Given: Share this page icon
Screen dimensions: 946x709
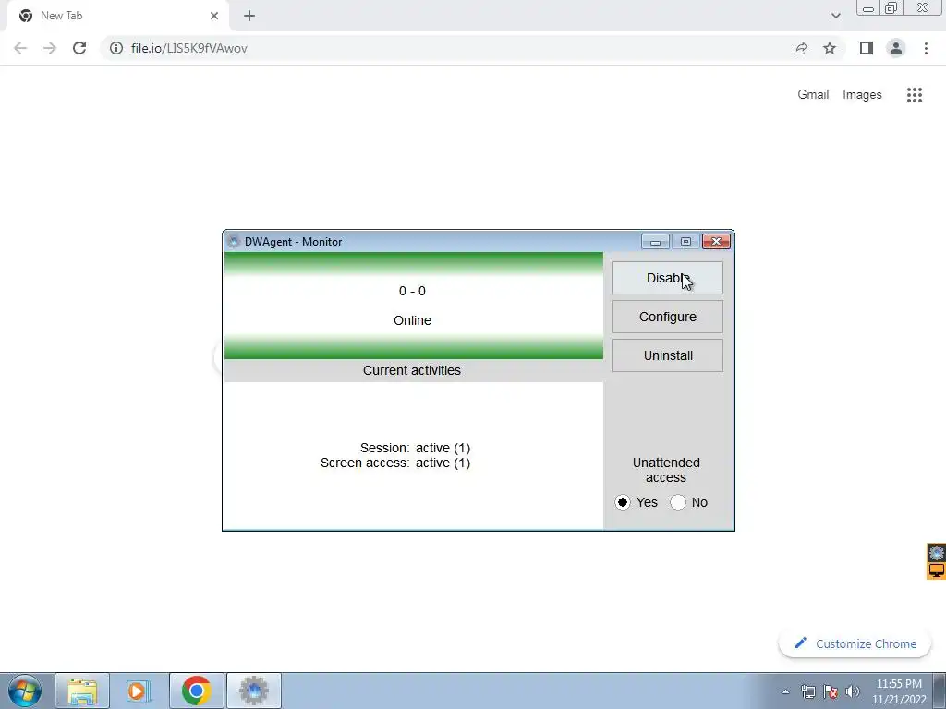Looking at the screenshot, I should click(x=800, y=48).
